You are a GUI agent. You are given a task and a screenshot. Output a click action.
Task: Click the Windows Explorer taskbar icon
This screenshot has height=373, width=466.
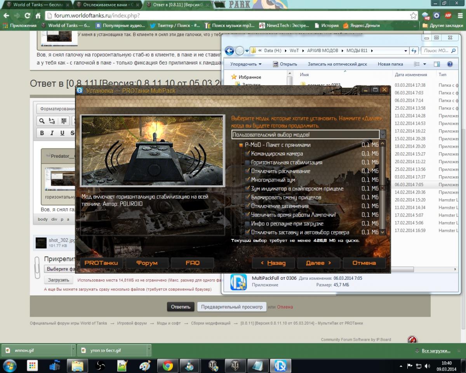tap(77, 366)
